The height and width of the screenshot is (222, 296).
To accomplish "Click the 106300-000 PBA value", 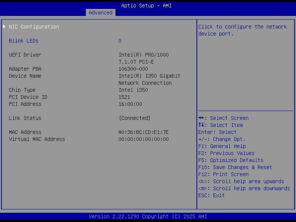I will 133,69.
